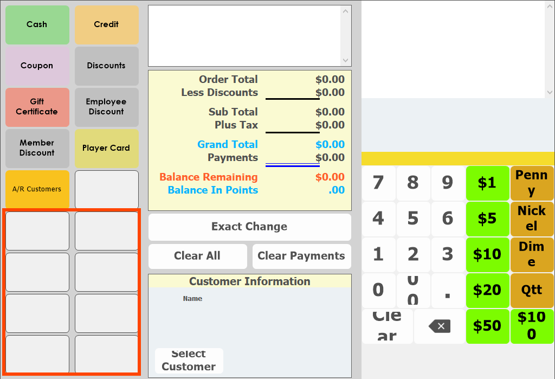Select Cash payment method
This screenshot has width=555, height=379.
pyautogui.click(x=37, y=24)
